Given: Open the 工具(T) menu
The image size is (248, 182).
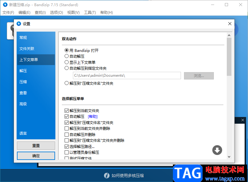Looking at the screenshot, I should point(90,13).
